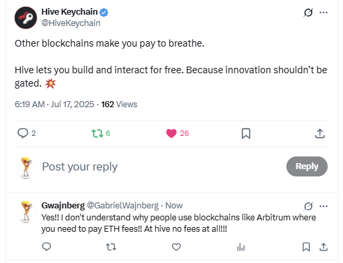
Task: Like Gwajnberg's comment
Action: pos(176,247)
